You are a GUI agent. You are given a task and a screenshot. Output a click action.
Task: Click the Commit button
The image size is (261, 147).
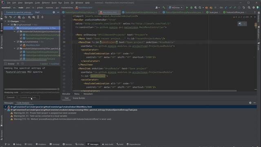coord(11,97)
